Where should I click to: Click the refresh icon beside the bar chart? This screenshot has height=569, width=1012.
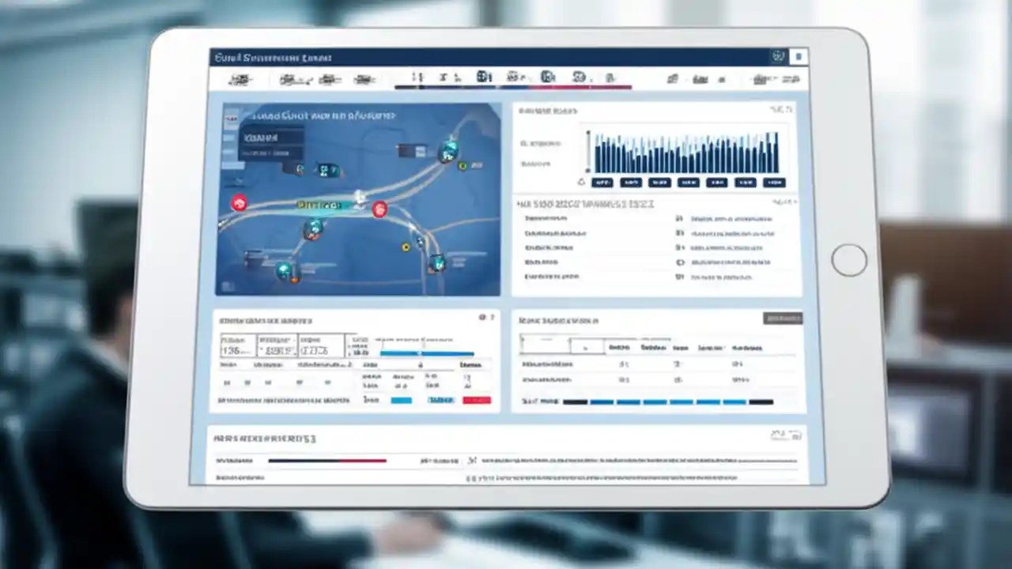[582, 182]
